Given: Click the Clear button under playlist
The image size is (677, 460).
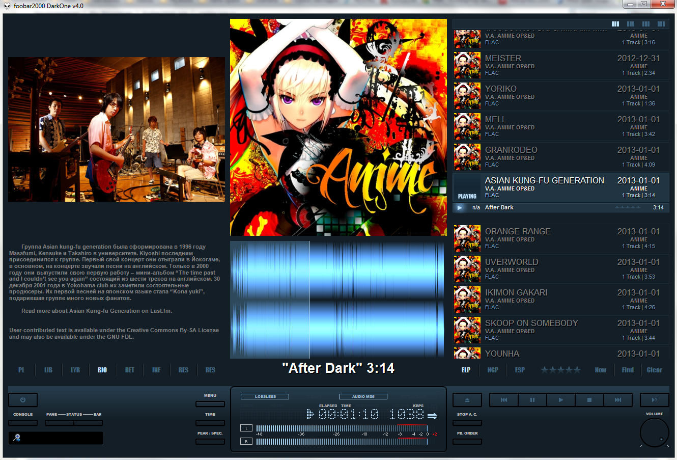Looking at the screenshot, I should (x=655, y=370).
